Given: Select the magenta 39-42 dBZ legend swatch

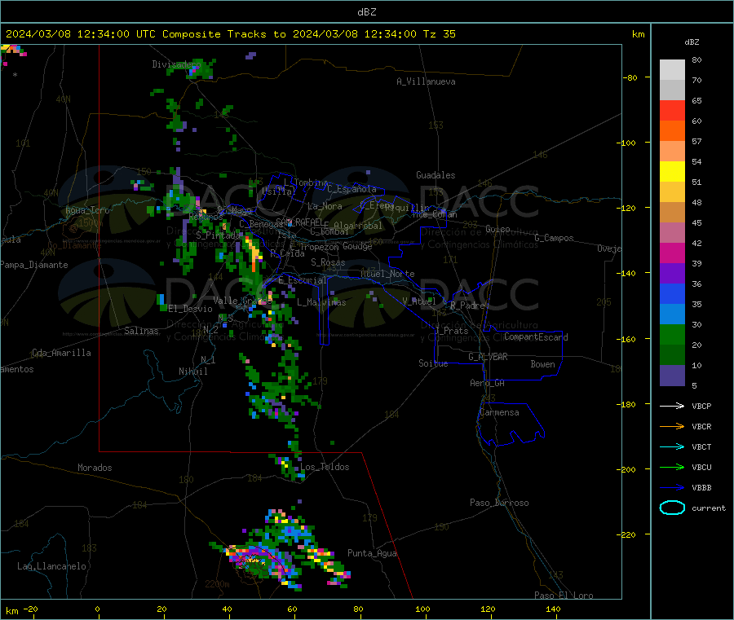Looking at the screenshot, I should (x=672, y=253).
